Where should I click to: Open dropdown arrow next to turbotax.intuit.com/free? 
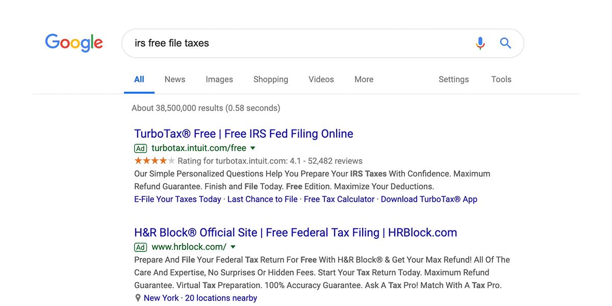coord(253,148)
